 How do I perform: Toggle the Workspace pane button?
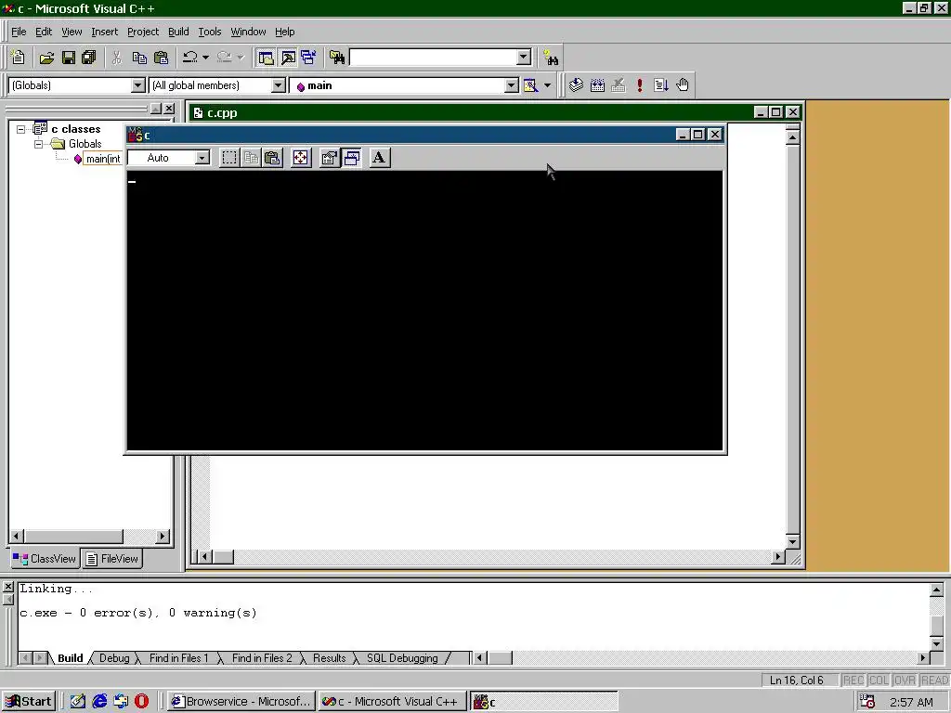click(266, 58)
